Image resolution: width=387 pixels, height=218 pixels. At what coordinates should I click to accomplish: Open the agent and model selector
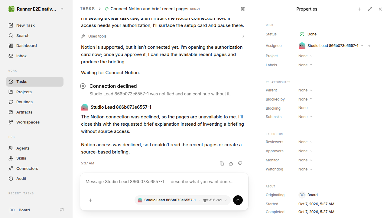click(183, 200)
